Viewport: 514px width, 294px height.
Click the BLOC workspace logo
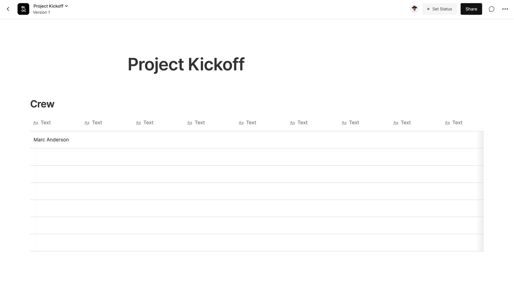pos(23,9)
